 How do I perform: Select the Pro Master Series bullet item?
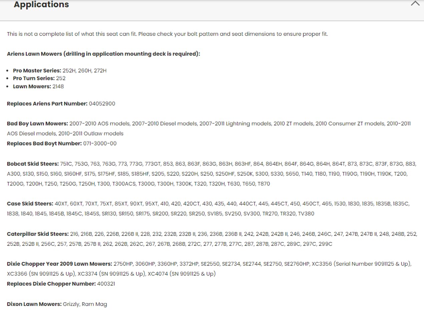tap(60, 70)
